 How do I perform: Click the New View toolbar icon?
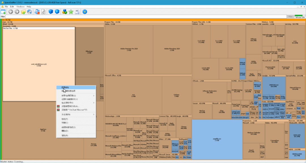click(x=3, y=12)
